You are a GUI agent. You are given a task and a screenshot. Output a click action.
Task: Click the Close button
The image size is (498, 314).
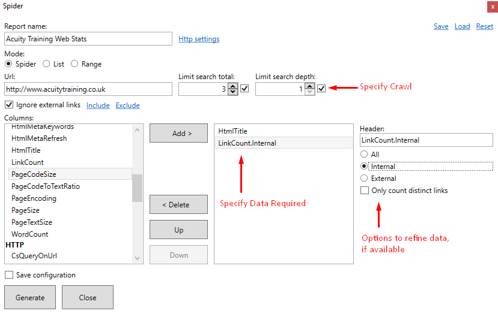pos(87,297)
